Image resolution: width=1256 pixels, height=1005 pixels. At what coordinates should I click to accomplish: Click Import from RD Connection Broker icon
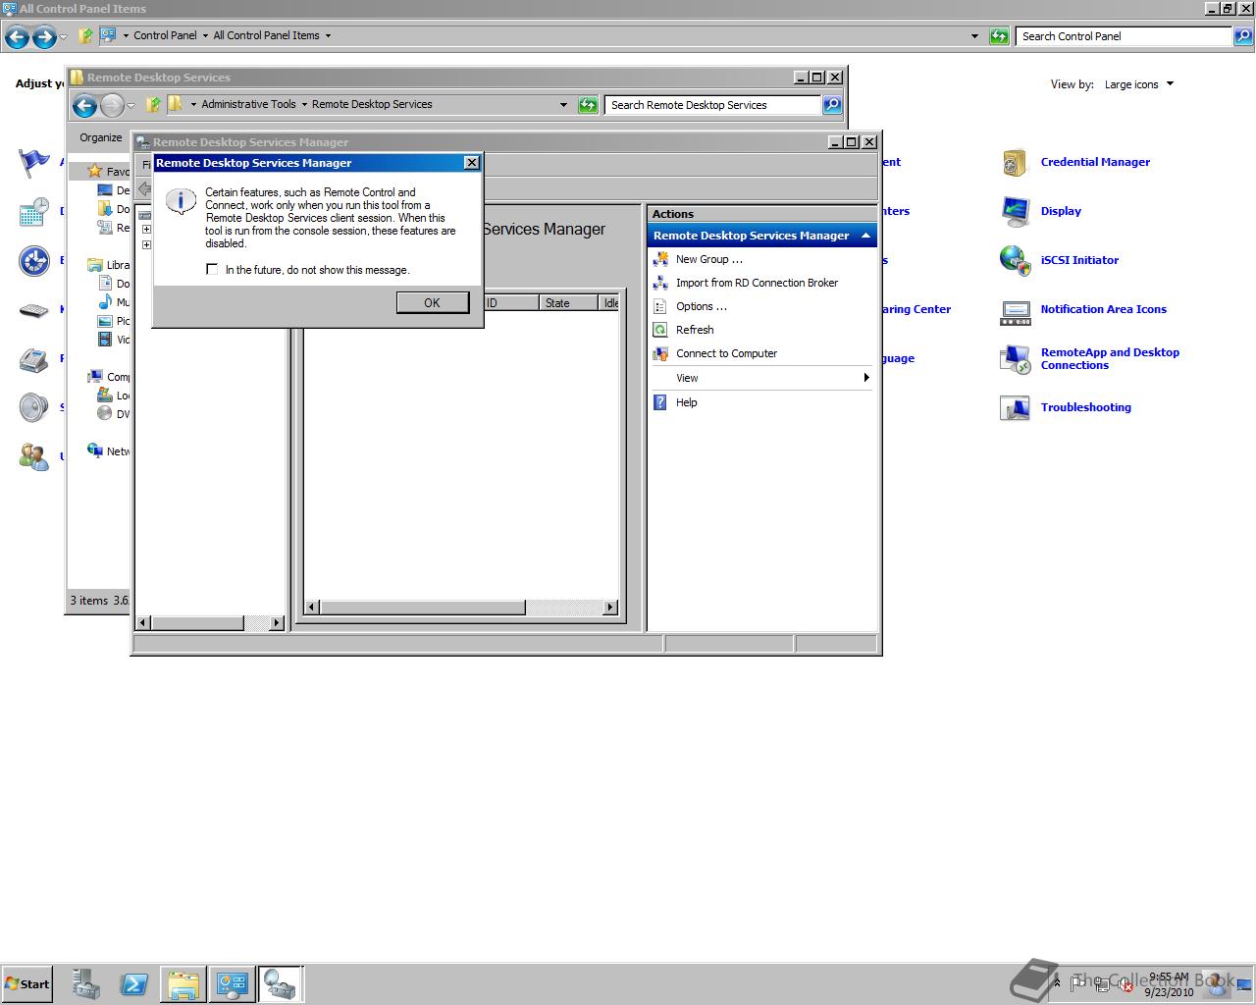tap(660, 283)
